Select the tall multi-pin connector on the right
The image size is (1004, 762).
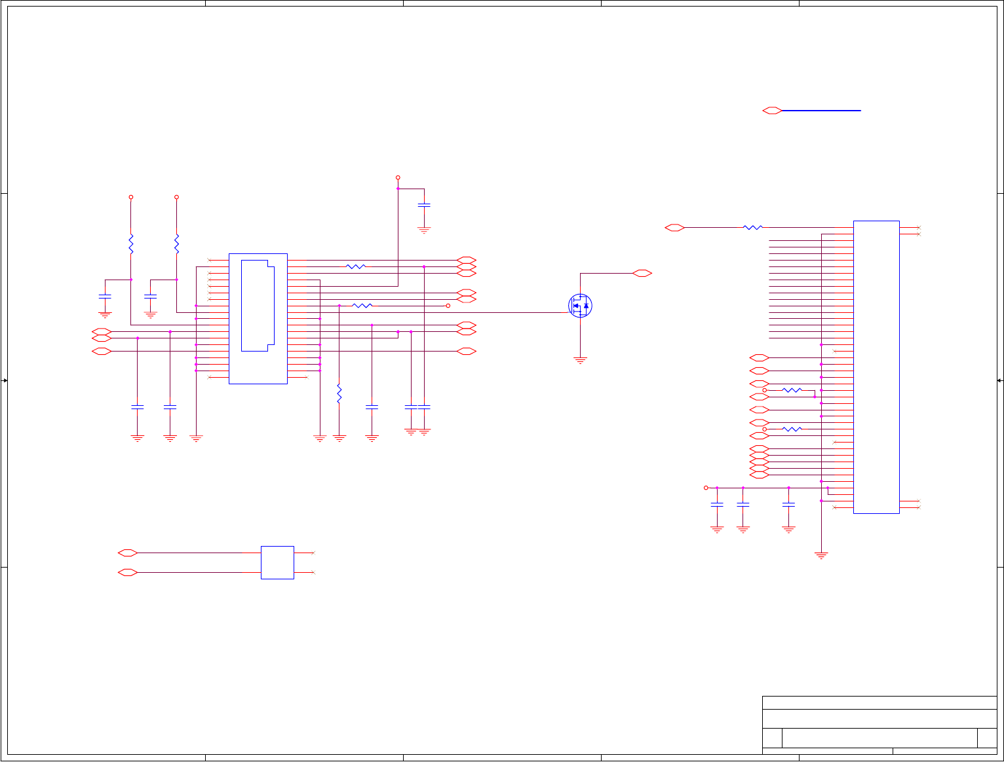click(876, 367)
